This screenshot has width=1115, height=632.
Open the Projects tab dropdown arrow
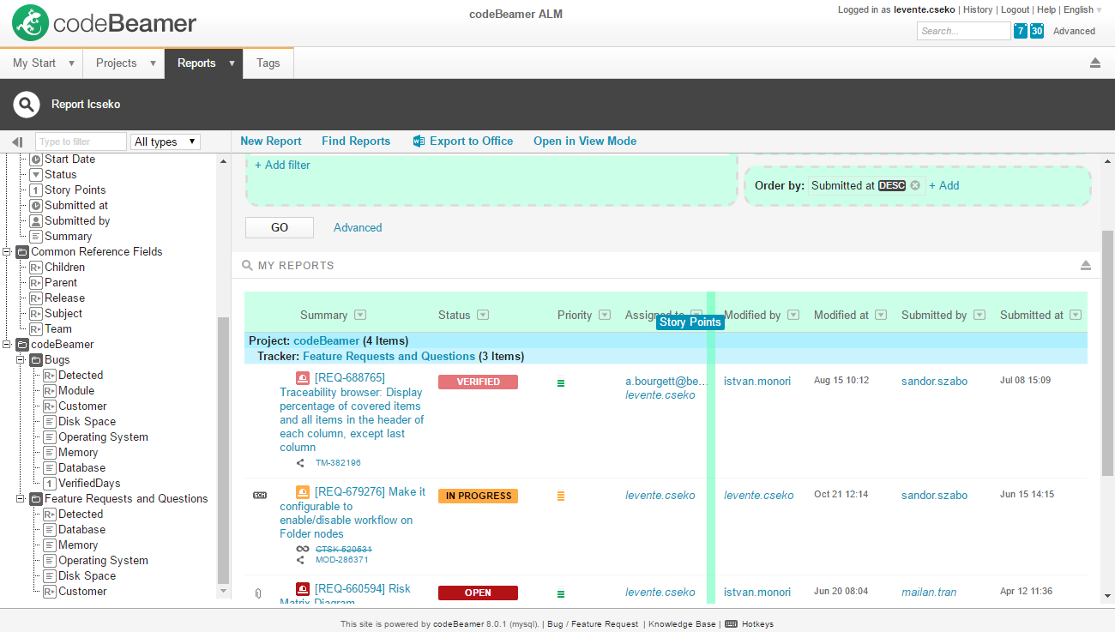[x=153, y=63]
